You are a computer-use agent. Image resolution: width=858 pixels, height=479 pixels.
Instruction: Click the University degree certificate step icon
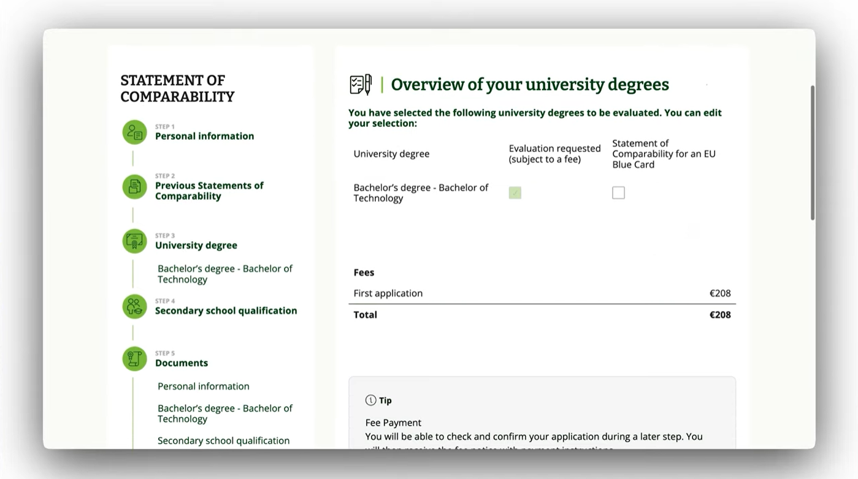[134, 241]
